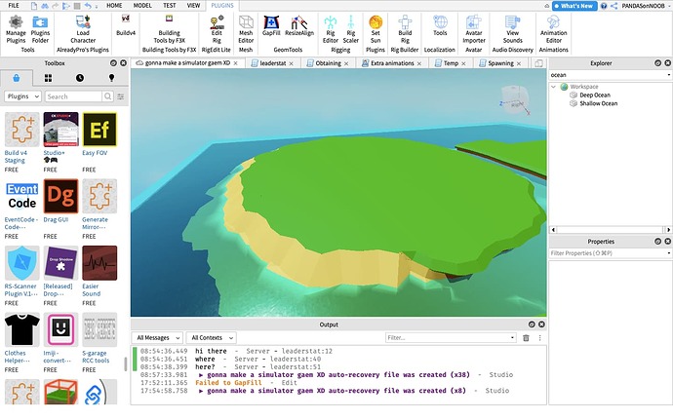
Task: Switch to Toolbox Creations lightbulb tab
Action: tap(111, 78)
